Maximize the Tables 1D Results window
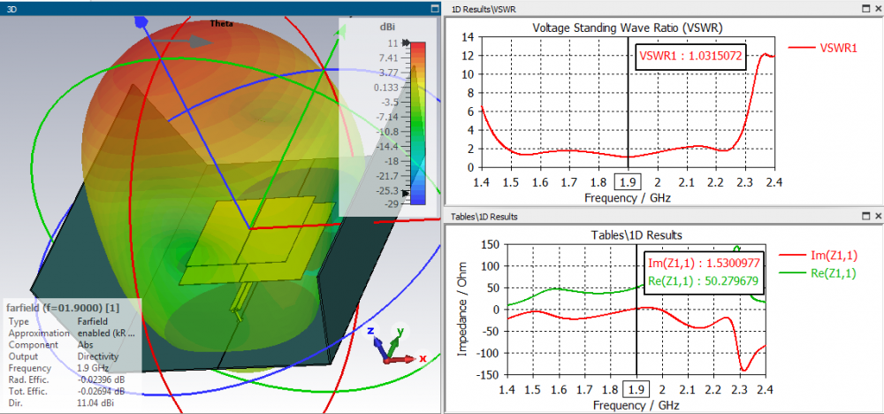The height and width of the screenshot is (414, 884). pyautogui.click(x=866, y=216)
